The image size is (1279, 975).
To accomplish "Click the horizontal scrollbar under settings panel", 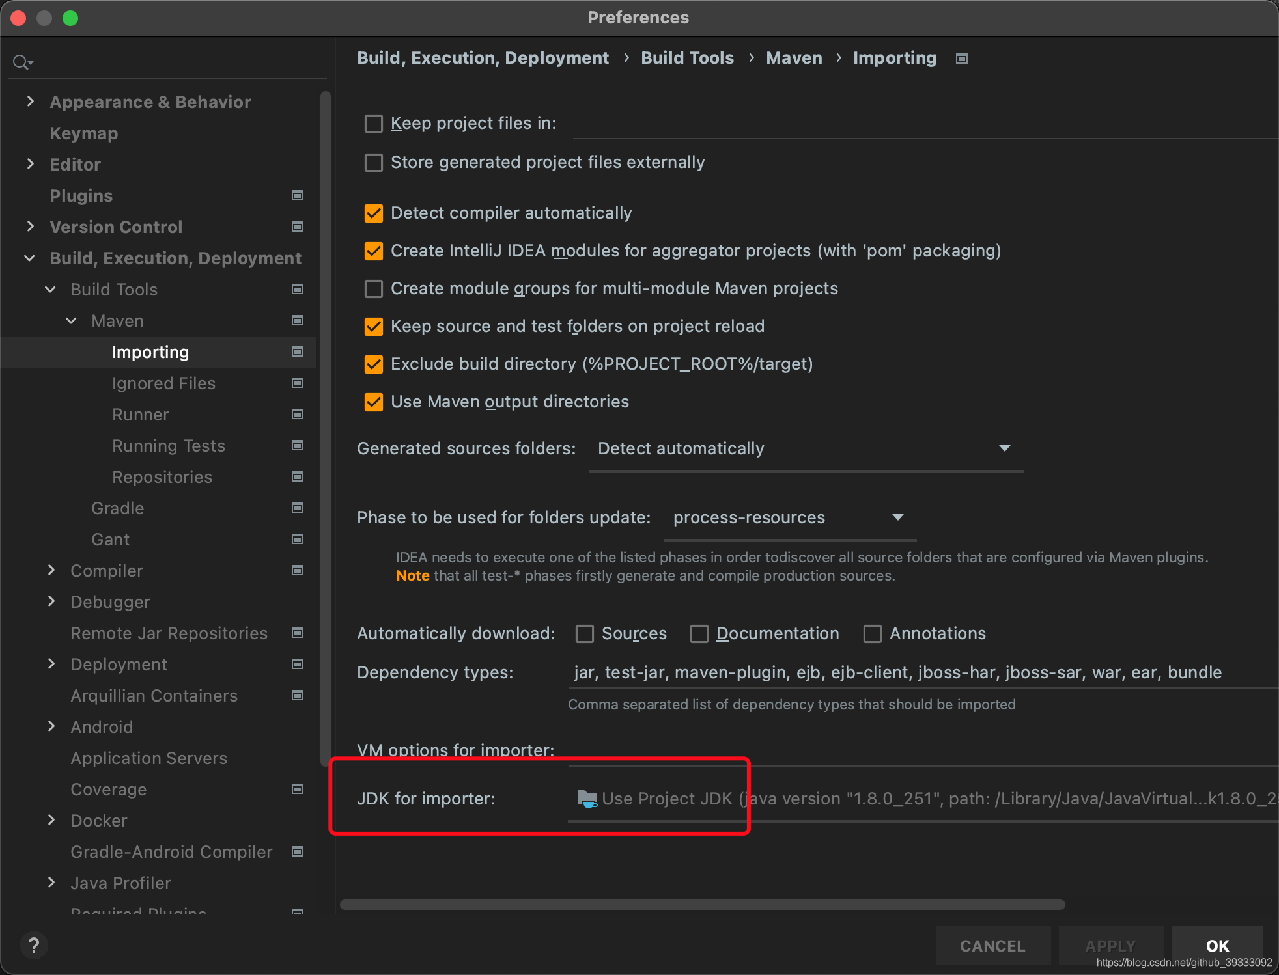I will (702, 905).
